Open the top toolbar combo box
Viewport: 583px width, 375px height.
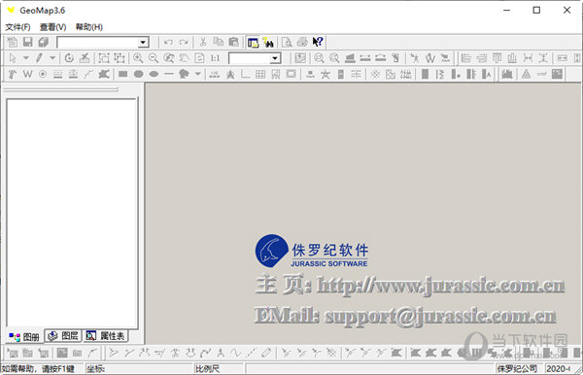[x=103, y=43]
